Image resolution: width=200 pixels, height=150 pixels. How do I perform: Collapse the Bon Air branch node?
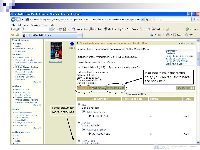(x=79, y=123)
